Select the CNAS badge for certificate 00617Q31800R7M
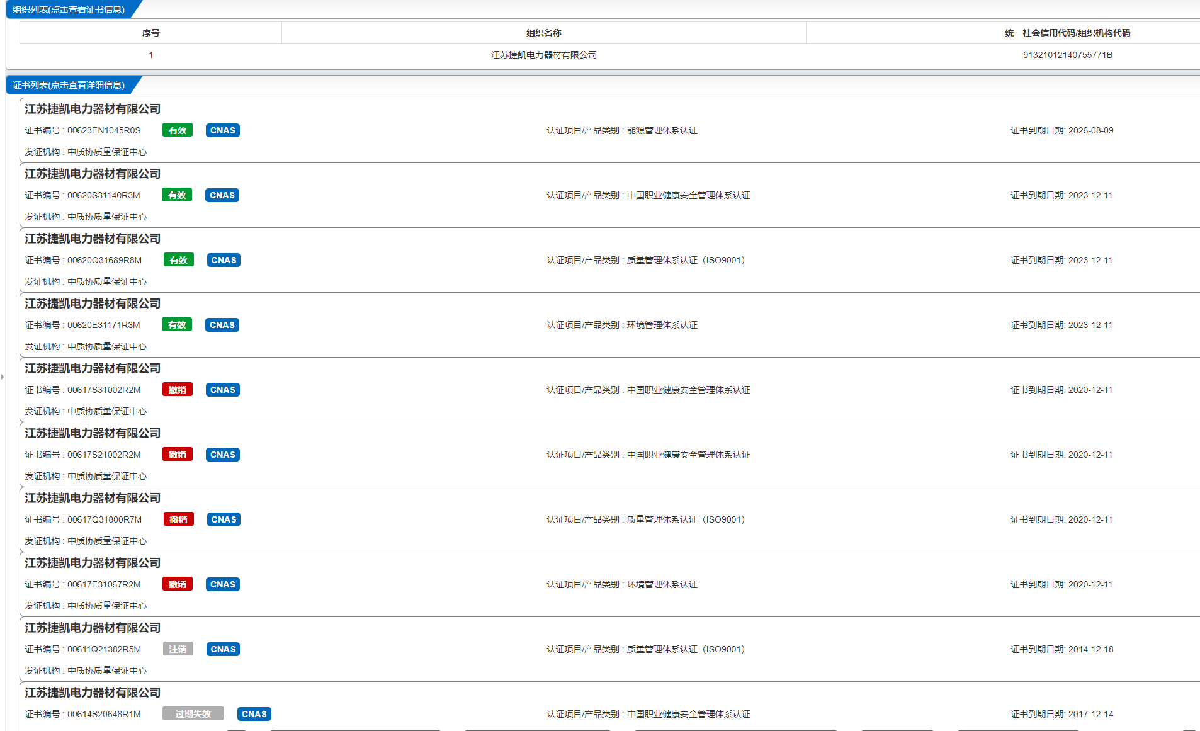Screen dimensions: 1200x731 [224, 519]
